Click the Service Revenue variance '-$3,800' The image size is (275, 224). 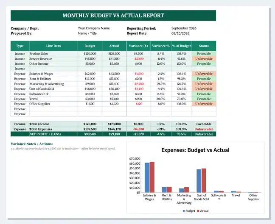point(138,58)
